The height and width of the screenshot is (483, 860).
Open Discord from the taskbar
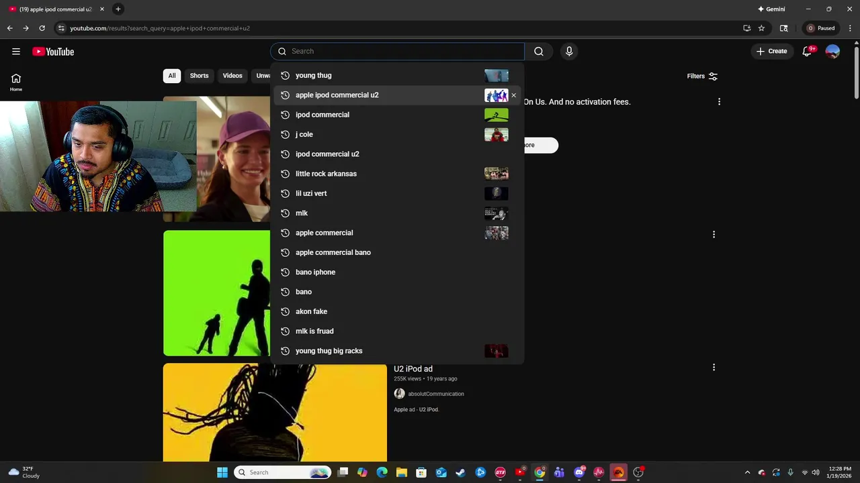(579, 472)
